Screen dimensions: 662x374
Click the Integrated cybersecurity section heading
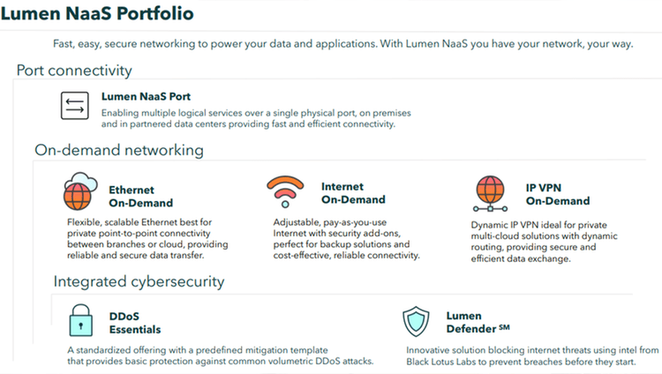point(139,281)
